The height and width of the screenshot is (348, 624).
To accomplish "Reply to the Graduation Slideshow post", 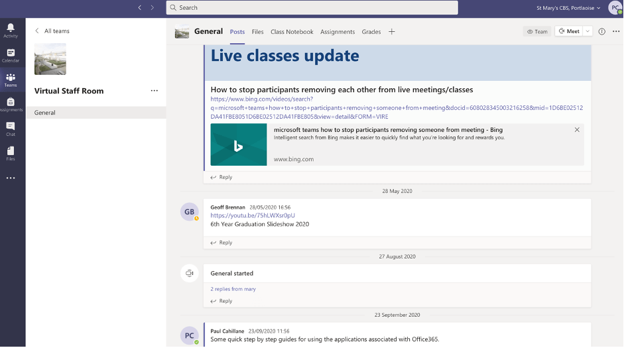I will click(221, 243).
